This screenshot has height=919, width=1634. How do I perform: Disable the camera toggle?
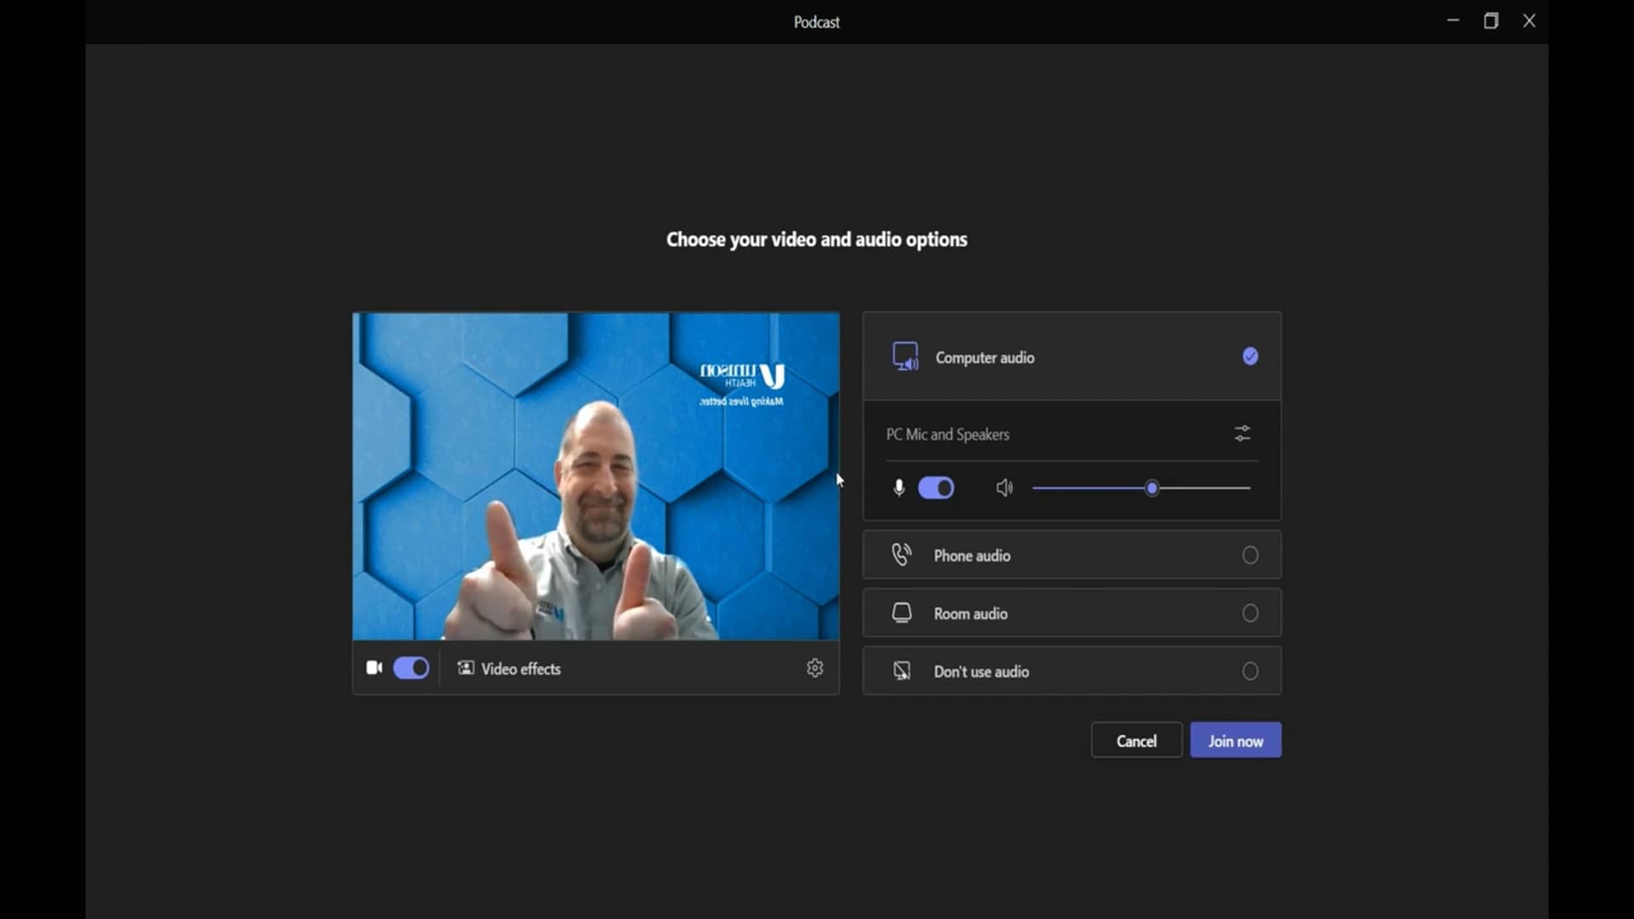point(411,668)
